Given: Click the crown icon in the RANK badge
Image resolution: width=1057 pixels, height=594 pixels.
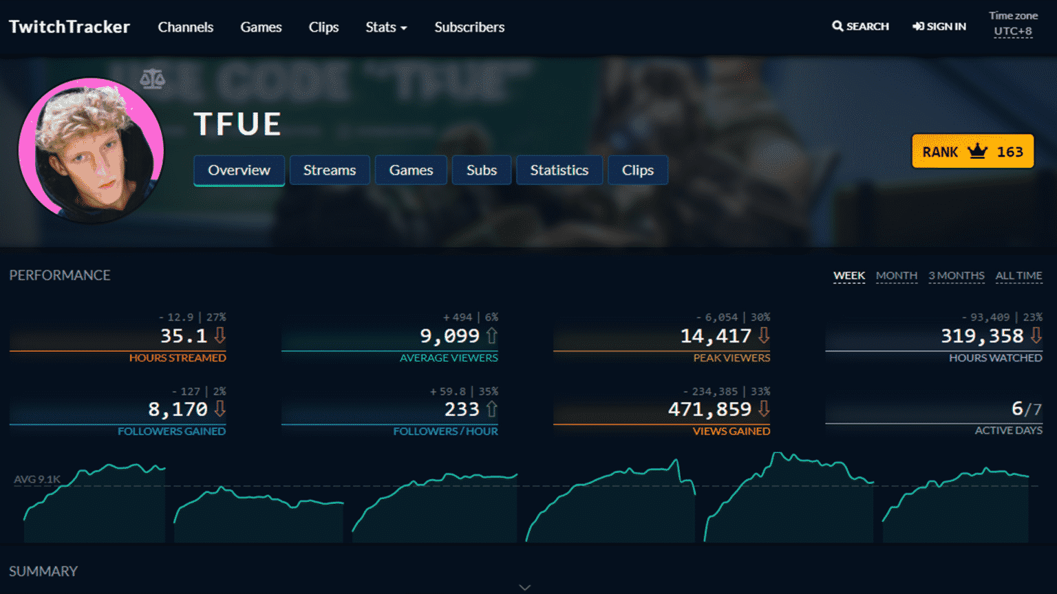Looking at the screenshot, I should click(978, 151).
